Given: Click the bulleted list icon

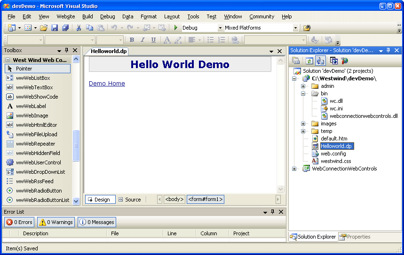Looking at the screenshot, I should (x=211, y=40).
